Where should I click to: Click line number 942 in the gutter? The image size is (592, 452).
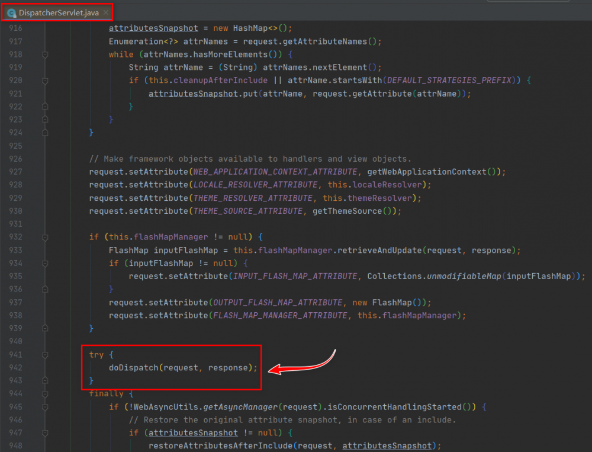pyautogui.click(x=15, y=367)
